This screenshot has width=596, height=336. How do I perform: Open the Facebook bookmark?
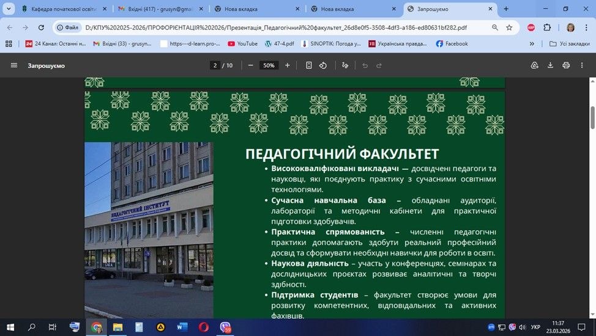coord(452,44)
